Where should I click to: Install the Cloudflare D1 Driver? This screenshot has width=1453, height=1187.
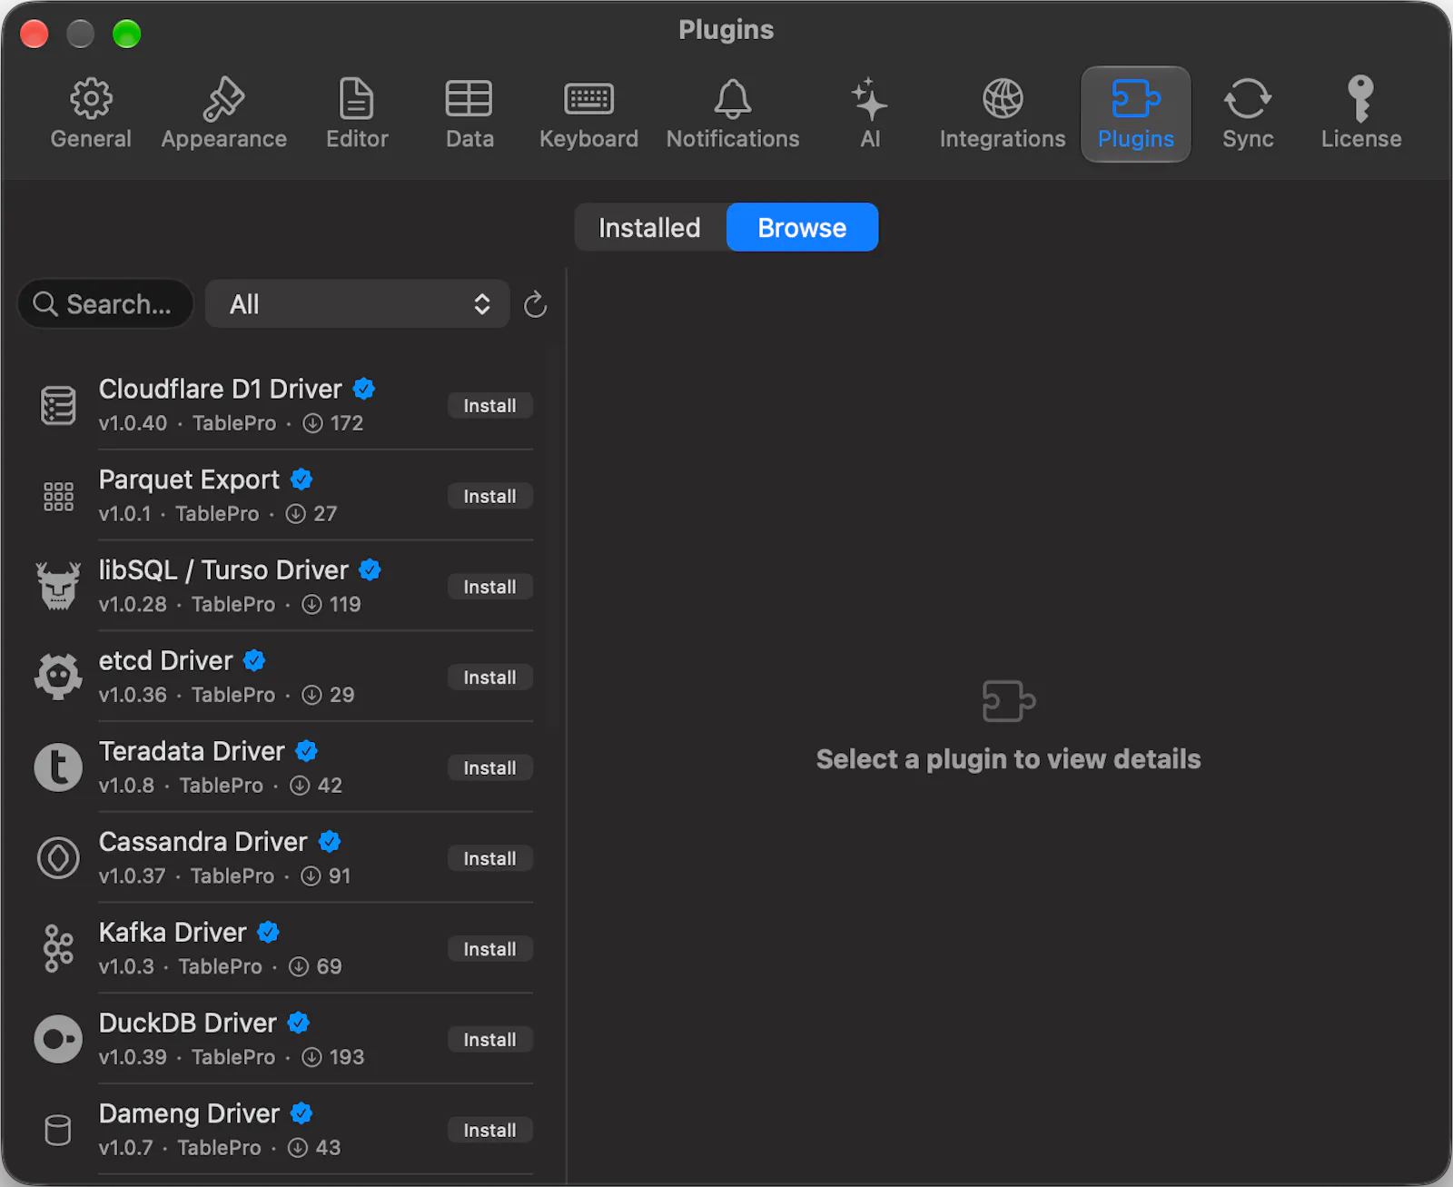(x=489, y=406)
